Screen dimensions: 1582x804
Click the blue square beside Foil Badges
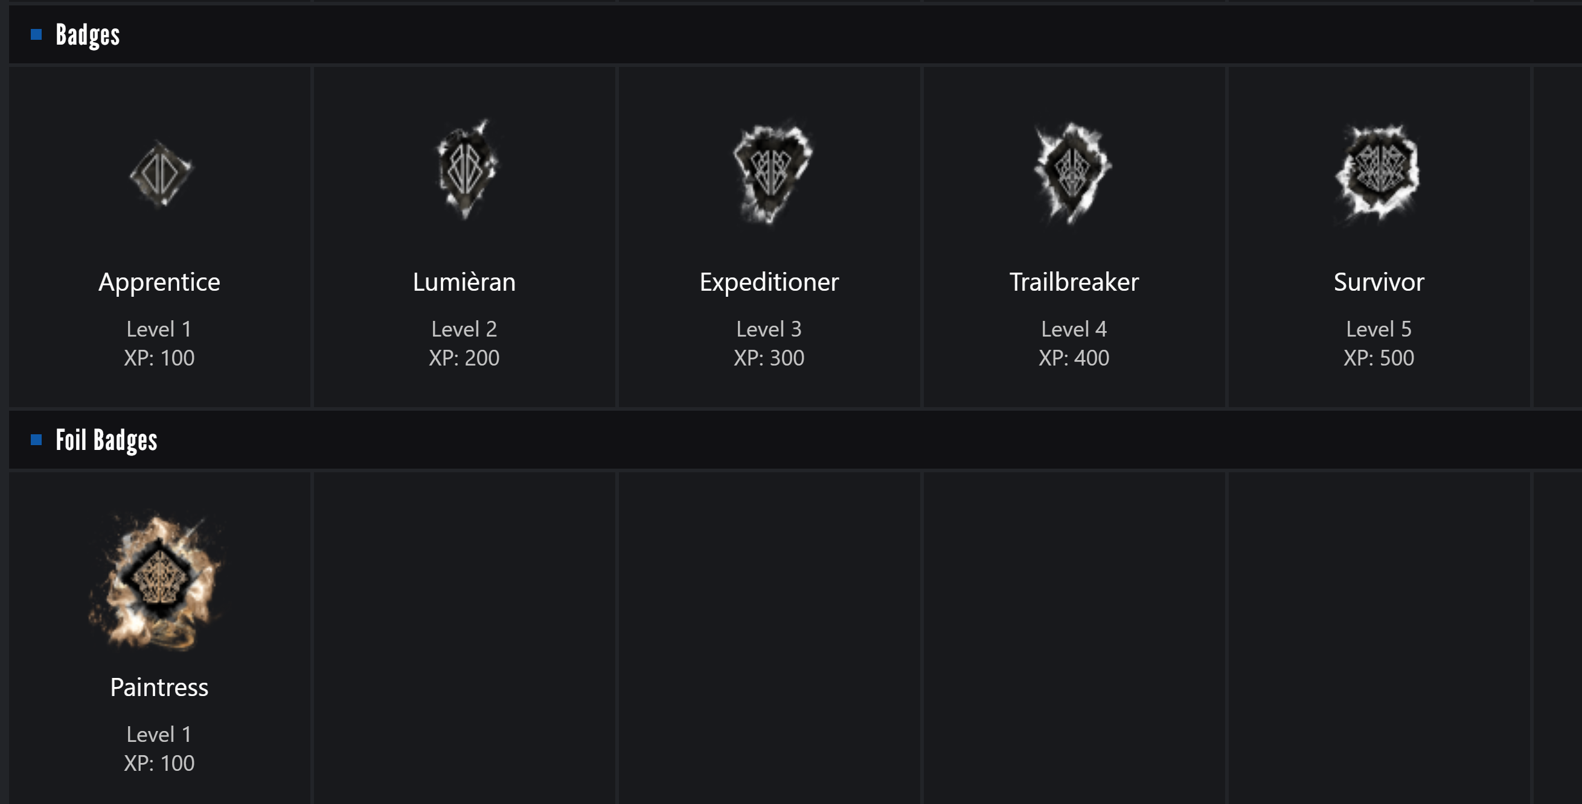click(x=36, y=440)
